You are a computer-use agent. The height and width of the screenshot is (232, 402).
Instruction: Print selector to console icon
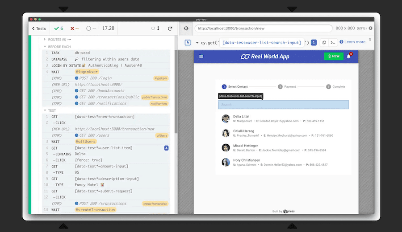(333, 42)
